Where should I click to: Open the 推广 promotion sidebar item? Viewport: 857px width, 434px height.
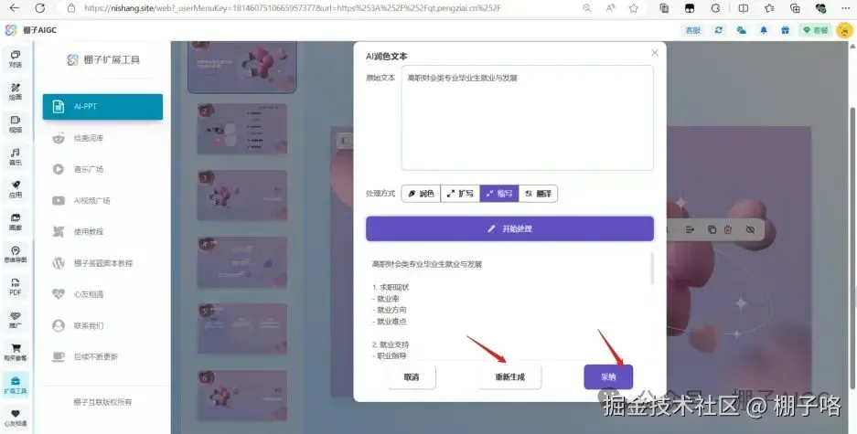16,320
